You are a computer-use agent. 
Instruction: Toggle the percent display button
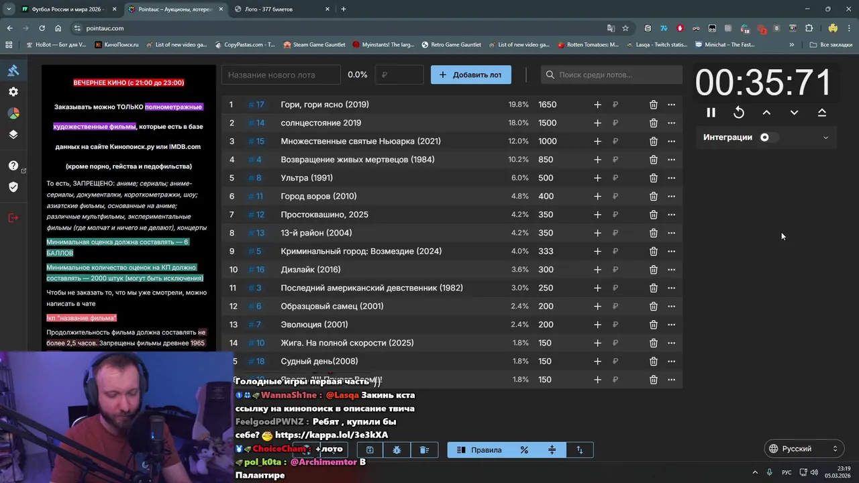click(525, 450)
